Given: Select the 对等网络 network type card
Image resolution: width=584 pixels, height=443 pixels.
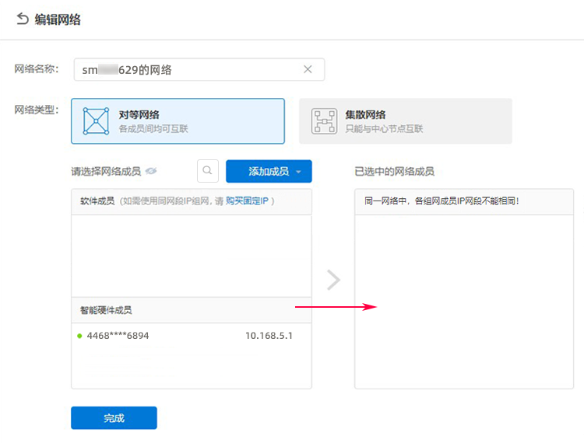Looking at the screenshot, I should (178, 121).
